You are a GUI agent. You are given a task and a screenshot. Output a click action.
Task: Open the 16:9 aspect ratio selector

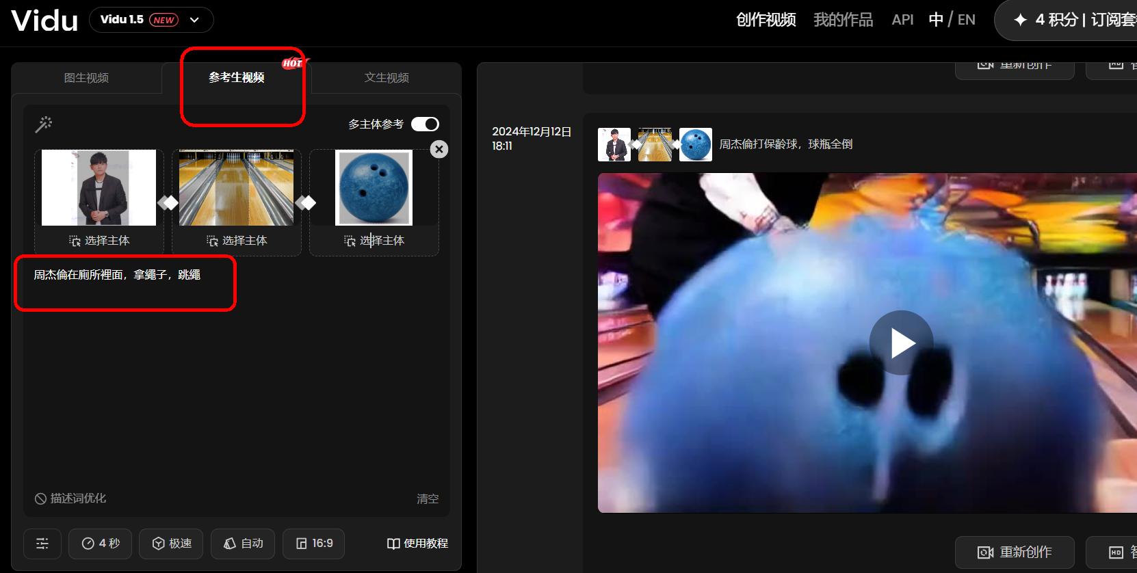pos(314,544)
